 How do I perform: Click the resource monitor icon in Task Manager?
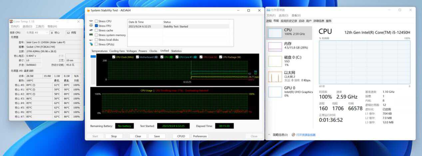(293, 135)
